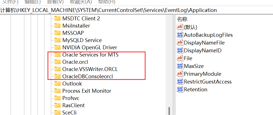Click the SceCli folder icon
Viewport: 273px width, 115px height.
coord(57,112)
